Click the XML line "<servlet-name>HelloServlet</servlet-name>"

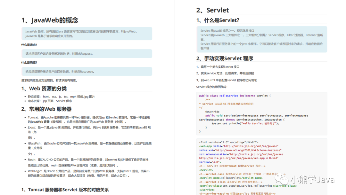click(231, 178)
